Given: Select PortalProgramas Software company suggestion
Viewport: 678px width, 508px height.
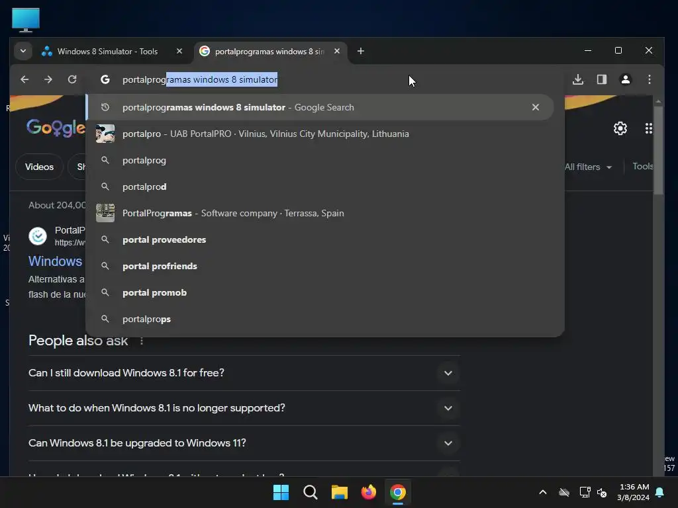Looking at the screenshot, I should tap(320, 213).
